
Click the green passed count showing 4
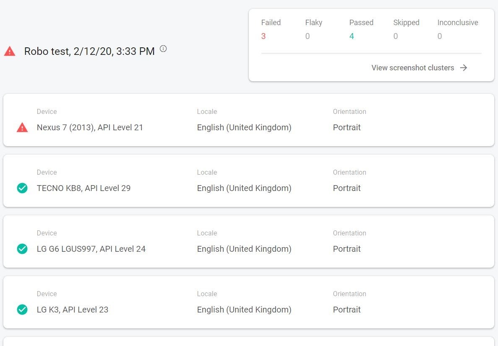point(352,36)
